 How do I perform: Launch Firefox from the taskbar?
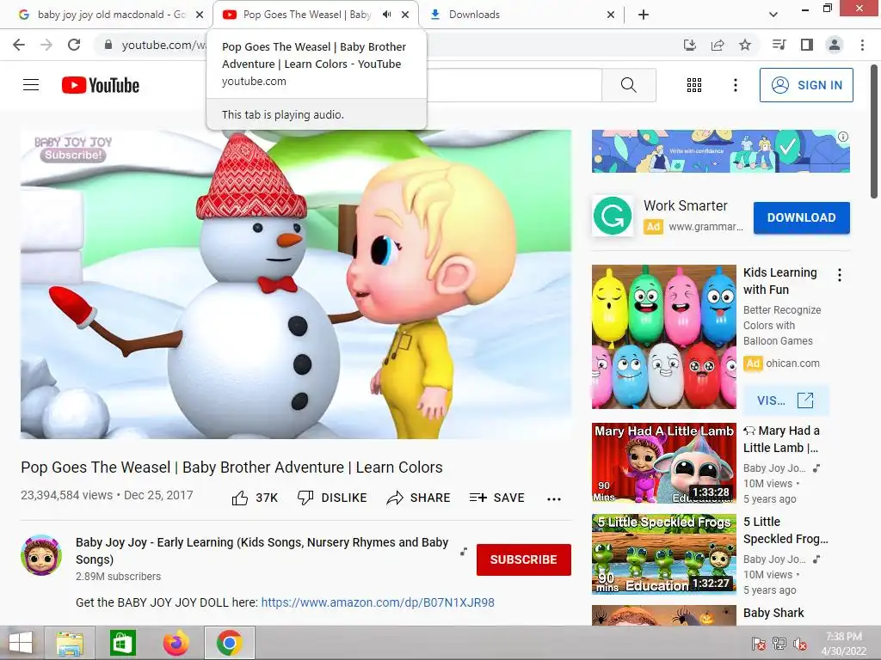coord(176,643)
